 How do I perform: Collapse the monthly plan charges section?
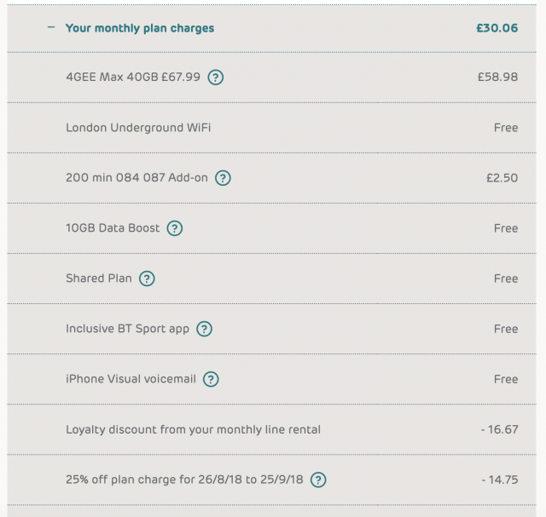point(51,27)
